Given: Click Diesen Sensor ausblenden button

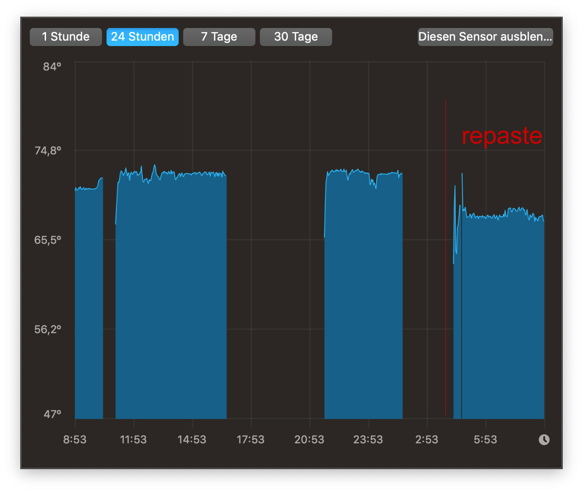Looking at the screenshot, I should tap(486, 37).
